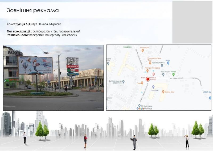Click the gray pin under Нова пошта label
213x151 pixels.
tap(163, 74)
